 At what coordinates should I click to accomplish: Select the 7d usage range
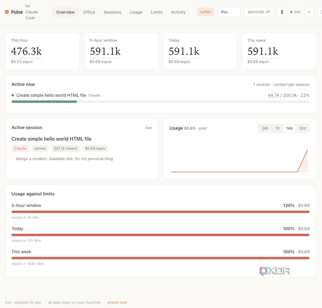pos(277,129)
